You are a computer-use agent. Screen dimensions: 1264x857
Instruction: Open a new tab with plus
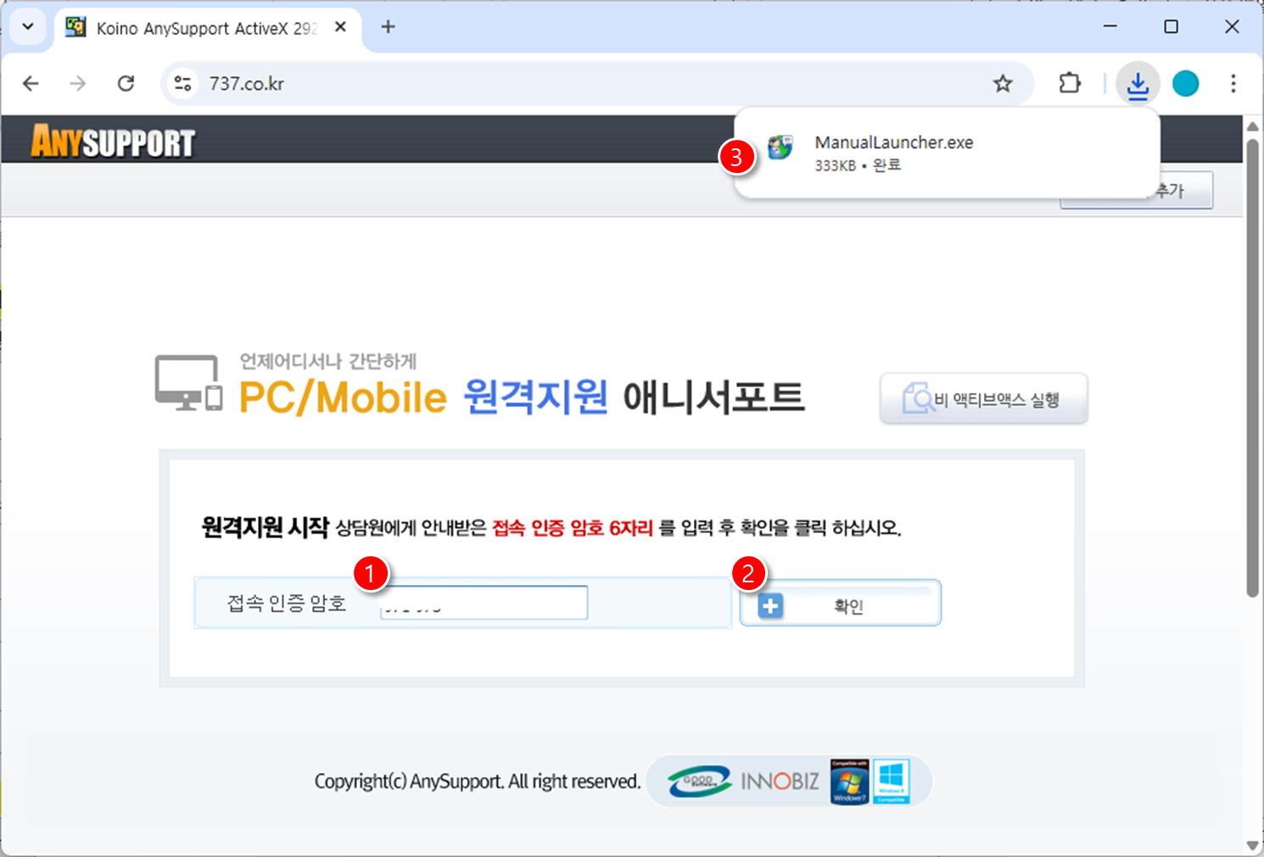388,27
